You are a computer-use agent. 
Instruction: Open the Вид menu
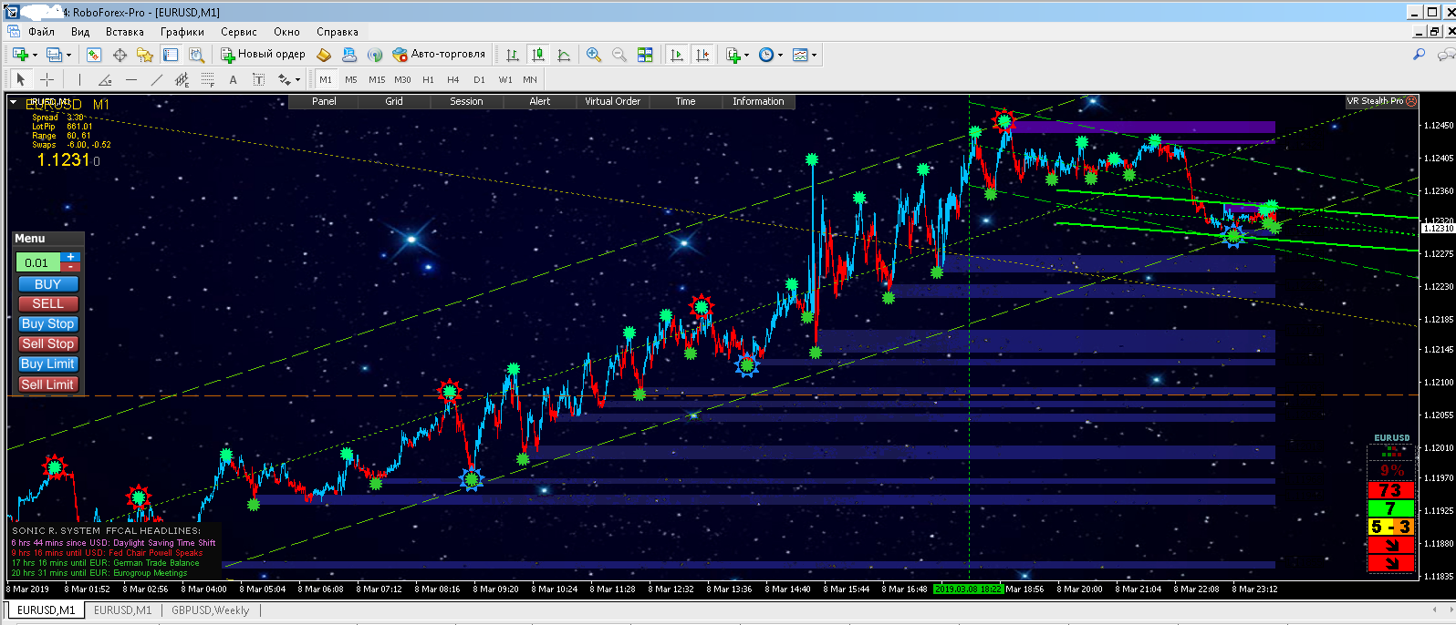click(80, 31)
